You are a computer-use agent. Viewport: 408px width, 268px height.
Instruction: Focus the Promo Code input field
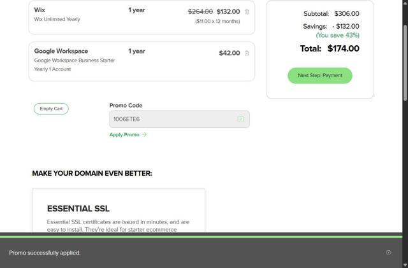coord(179,119)
